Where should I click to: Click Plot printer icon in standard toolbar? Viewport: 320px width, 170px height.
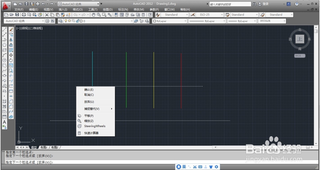[x=24, y=15]
